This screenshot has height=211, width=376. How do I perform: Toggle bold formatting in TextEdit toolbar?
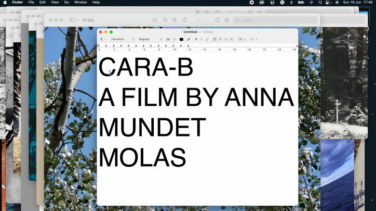(196, 39)
